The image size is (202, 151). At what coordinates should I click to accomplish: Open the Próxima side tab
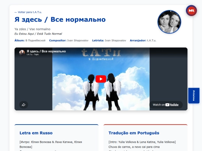click(x=194, y=95)
